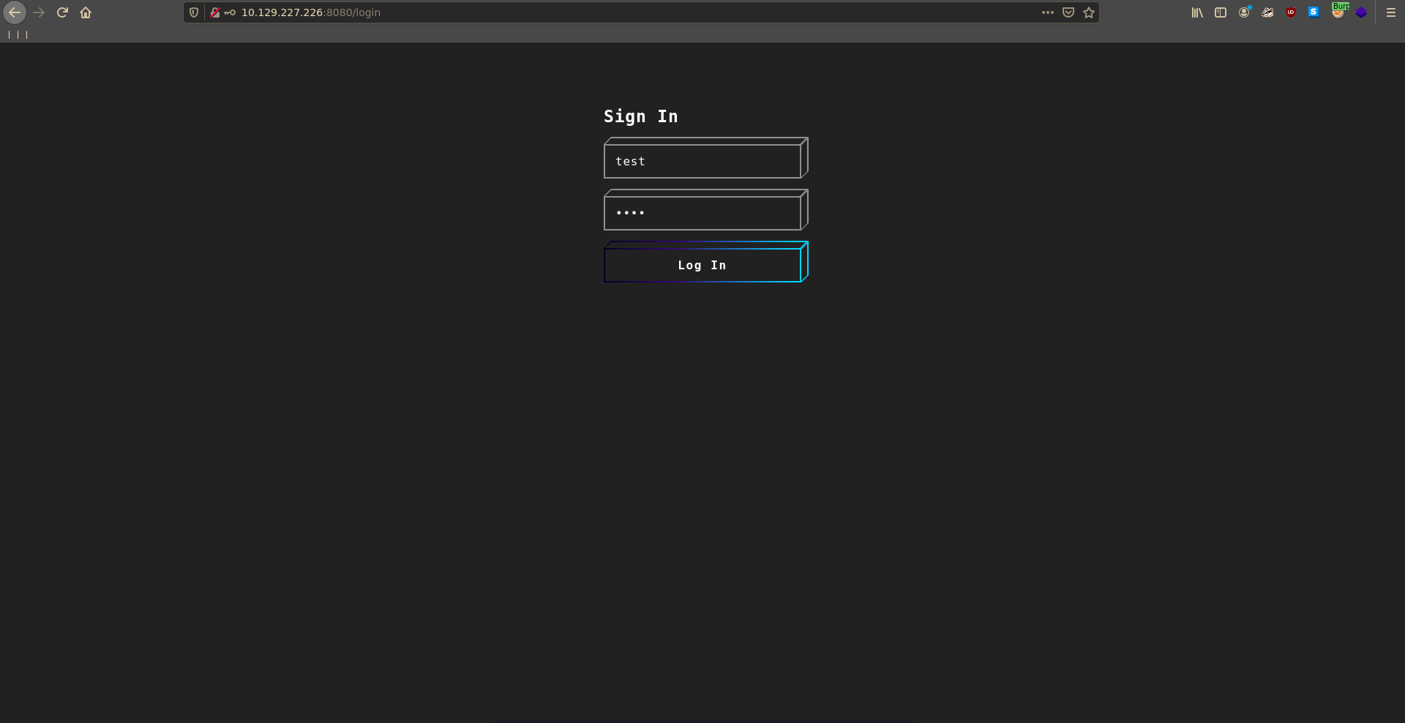1405x723 pixels.
Task: Open the Library bookshelf icon
Action: 1197,12
